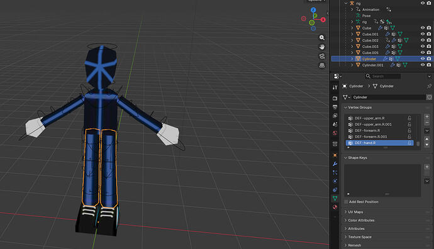Select DEF-forearm.R.001 vertex group

click(380, 136)
